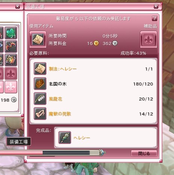Click the ヘレシー finished weapon icon
This screenshot has width=174, height=175.
(x=65, y=138)
